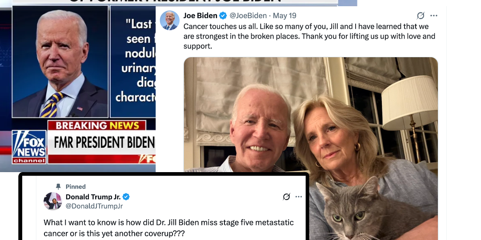Viewport: 481px width, 240px height.
Task: Open Grok icon on Donald Trump Jr.'s tweet
Action: tap(287, 197)
